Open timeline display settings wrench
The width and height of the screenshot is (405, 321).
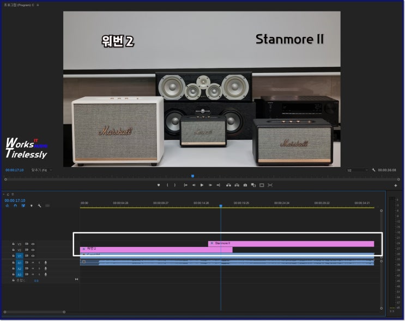pyautogui.click(x=39, y=206)
